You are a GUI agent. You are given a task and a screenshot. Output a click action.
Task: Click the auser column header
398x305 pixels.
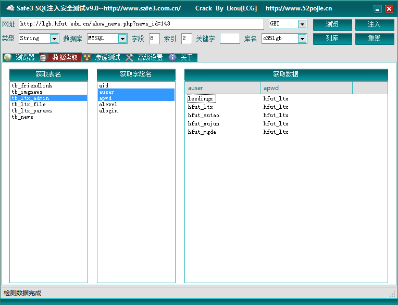222,88
